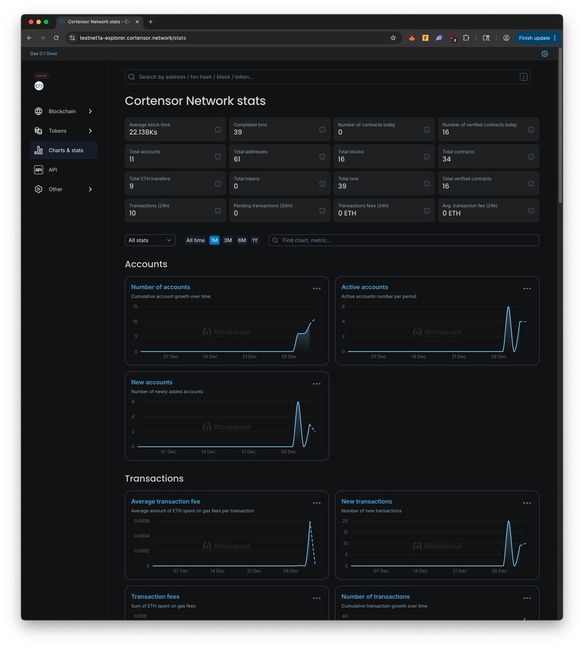This screenshot has height=648, width=584.
Task: Click info icon on Completed txns card
Action: pyautogui.click(x=322, y=130)
